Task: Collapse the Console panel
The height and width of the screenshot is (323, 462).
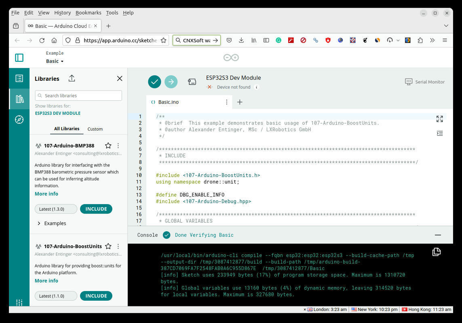Action: [x=438, y=235]
